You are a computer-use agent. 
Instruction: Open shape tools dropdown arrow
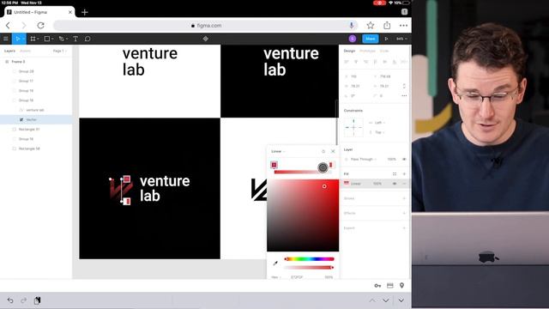[52, 39]
